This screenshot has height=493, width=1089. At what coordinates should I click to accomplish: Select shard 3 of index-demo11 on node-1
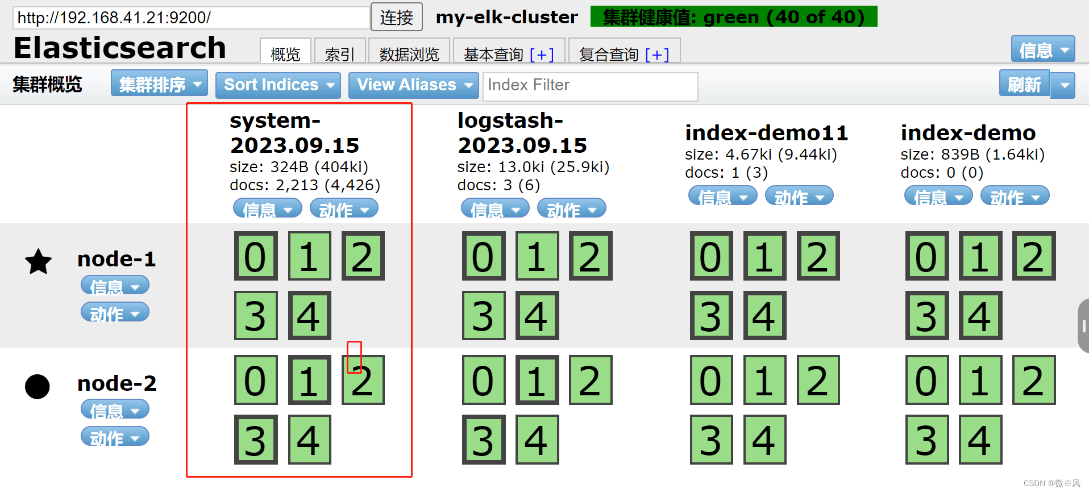point(712,316)
